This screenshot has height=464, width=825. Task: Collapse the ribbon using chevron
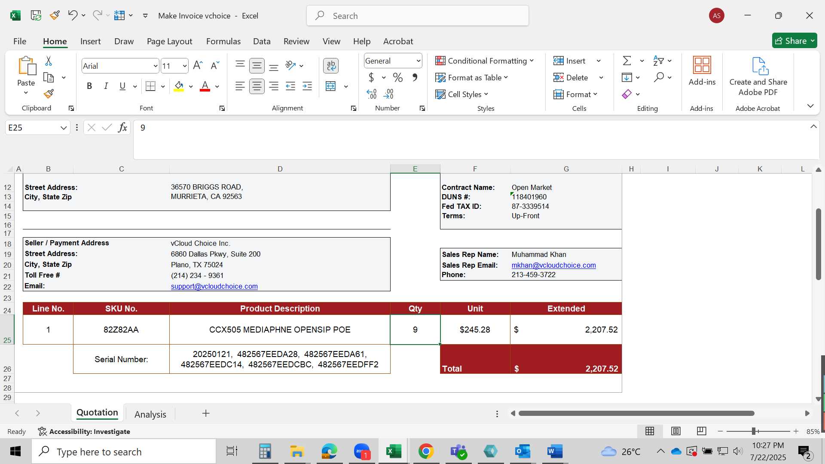[x=810, y=106]
